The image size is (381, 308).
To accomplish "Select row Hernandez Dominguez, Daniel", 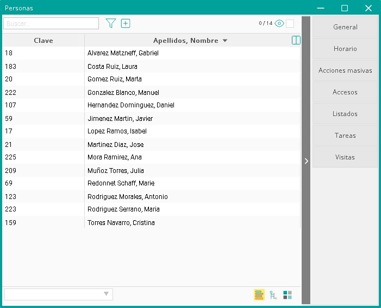I will coord(152,105).
